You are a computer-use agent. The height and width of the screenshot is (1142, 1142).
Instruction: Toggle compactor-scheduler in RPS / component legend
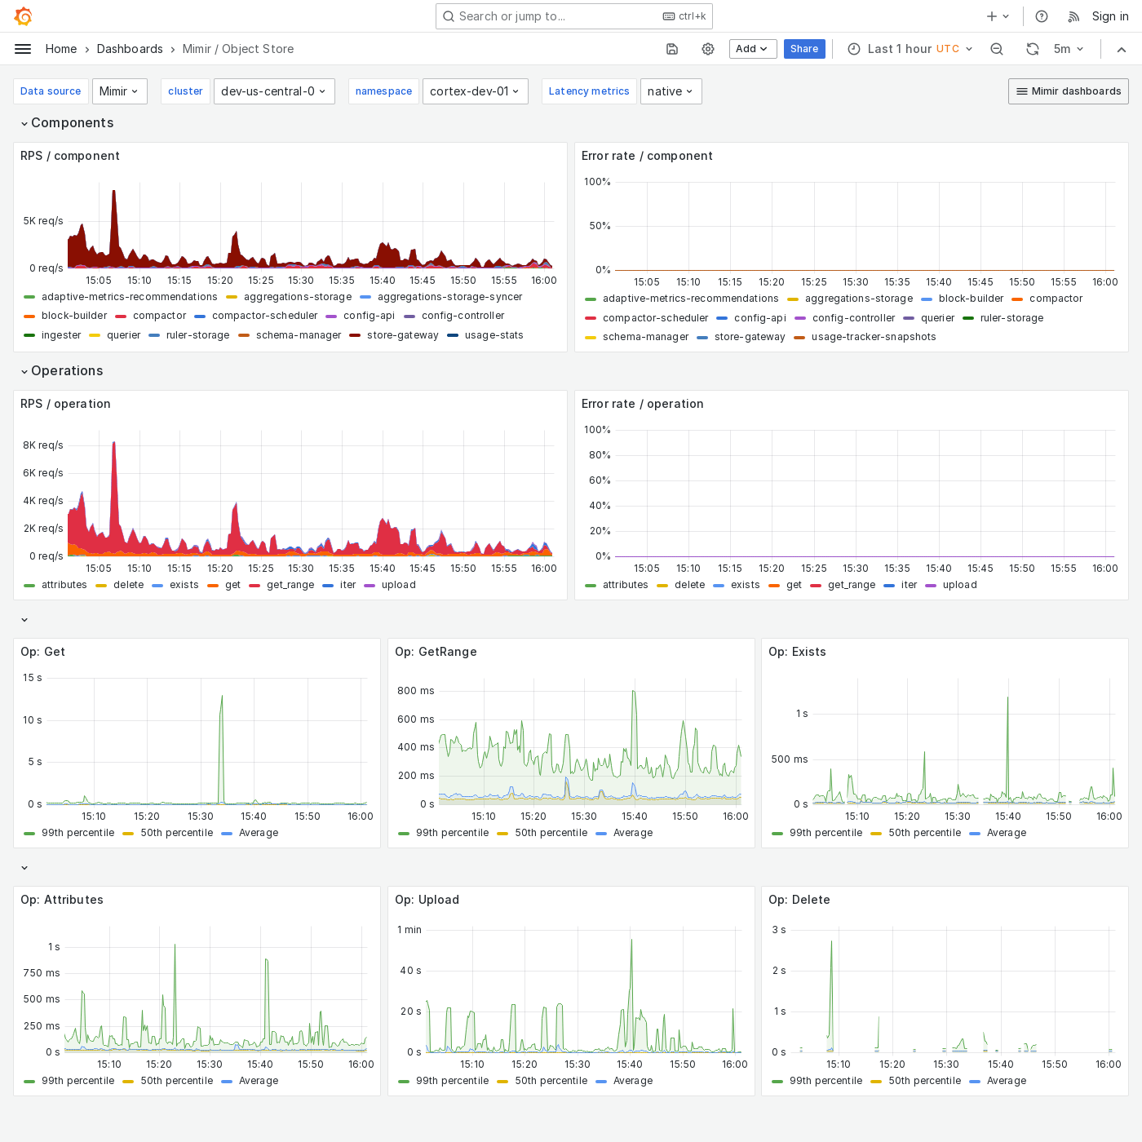coord(265,316)
